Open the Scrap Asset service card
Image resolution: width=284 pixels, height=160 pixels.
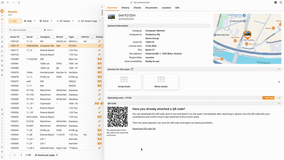pos(124,82)
